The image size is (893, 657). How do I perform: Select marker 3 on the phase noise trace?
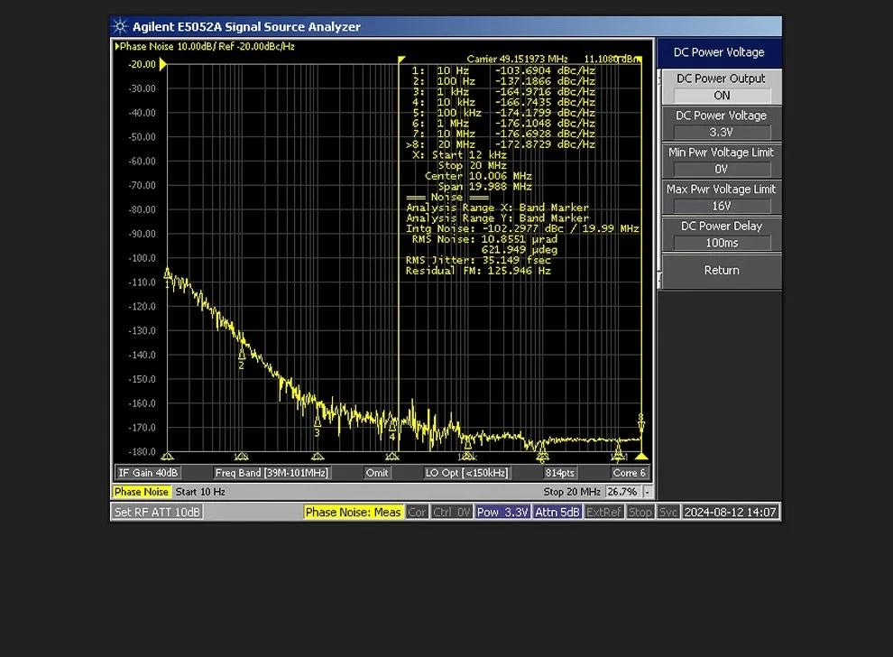[318, 422]
